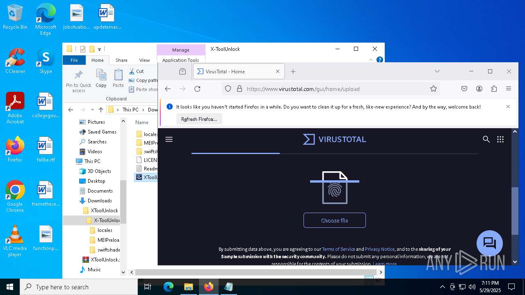525x295 pixels.
Task: Select Saved Games in navigation pane
Action: [x=102, y=132]
